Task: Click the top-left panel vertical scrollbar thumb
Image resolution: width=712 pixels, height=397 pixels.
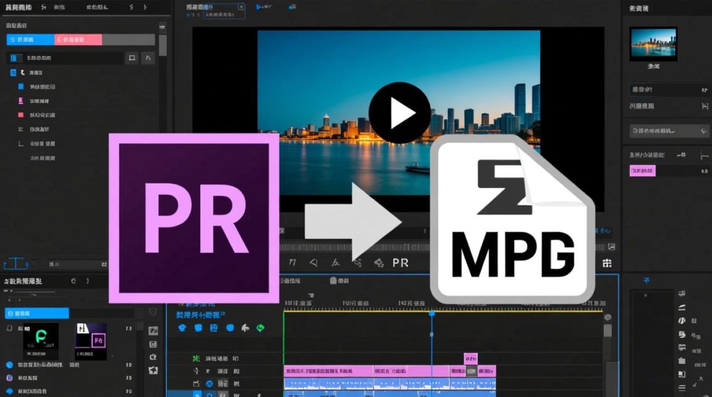Action: click(163, 45)
